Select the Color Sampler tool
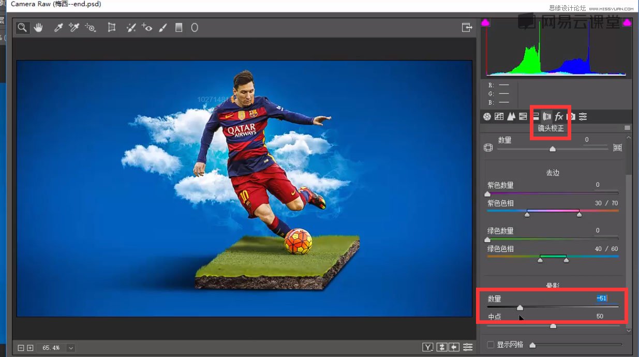Viewport: 639px width, 357px height. click(74, 28)
